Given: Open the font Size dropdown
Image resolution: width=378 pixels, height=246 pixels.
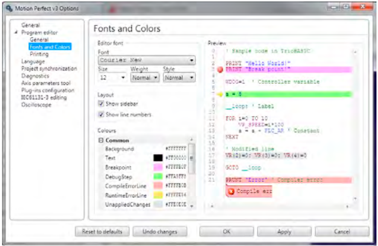Looking at the screenshot, I should [112, 77].
